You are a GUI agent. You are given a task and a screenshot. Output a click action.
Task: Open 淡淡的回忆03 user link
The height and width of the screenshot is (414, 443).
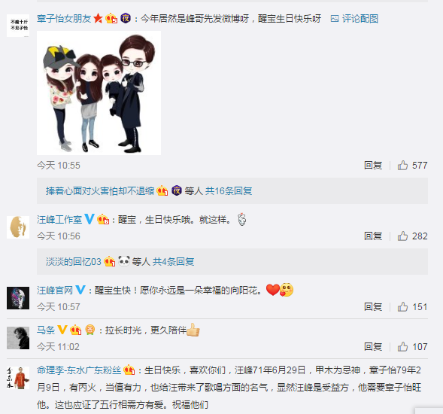[74, 262]
